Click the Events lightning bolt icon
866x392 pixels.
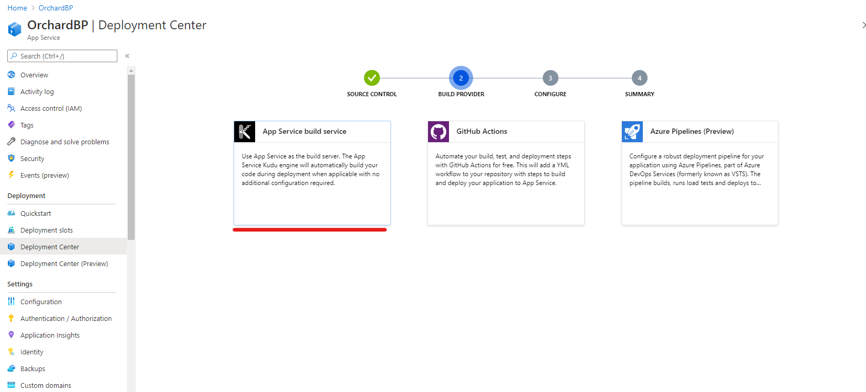11,175
